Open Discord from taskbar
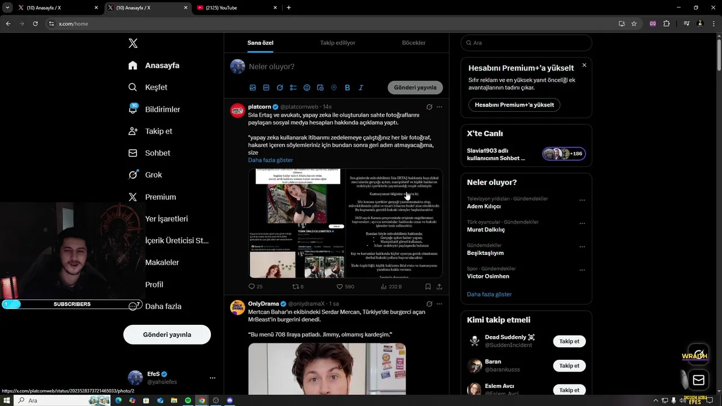The width and height of the screenshot is (722, 406). click(x=229, y=400)
